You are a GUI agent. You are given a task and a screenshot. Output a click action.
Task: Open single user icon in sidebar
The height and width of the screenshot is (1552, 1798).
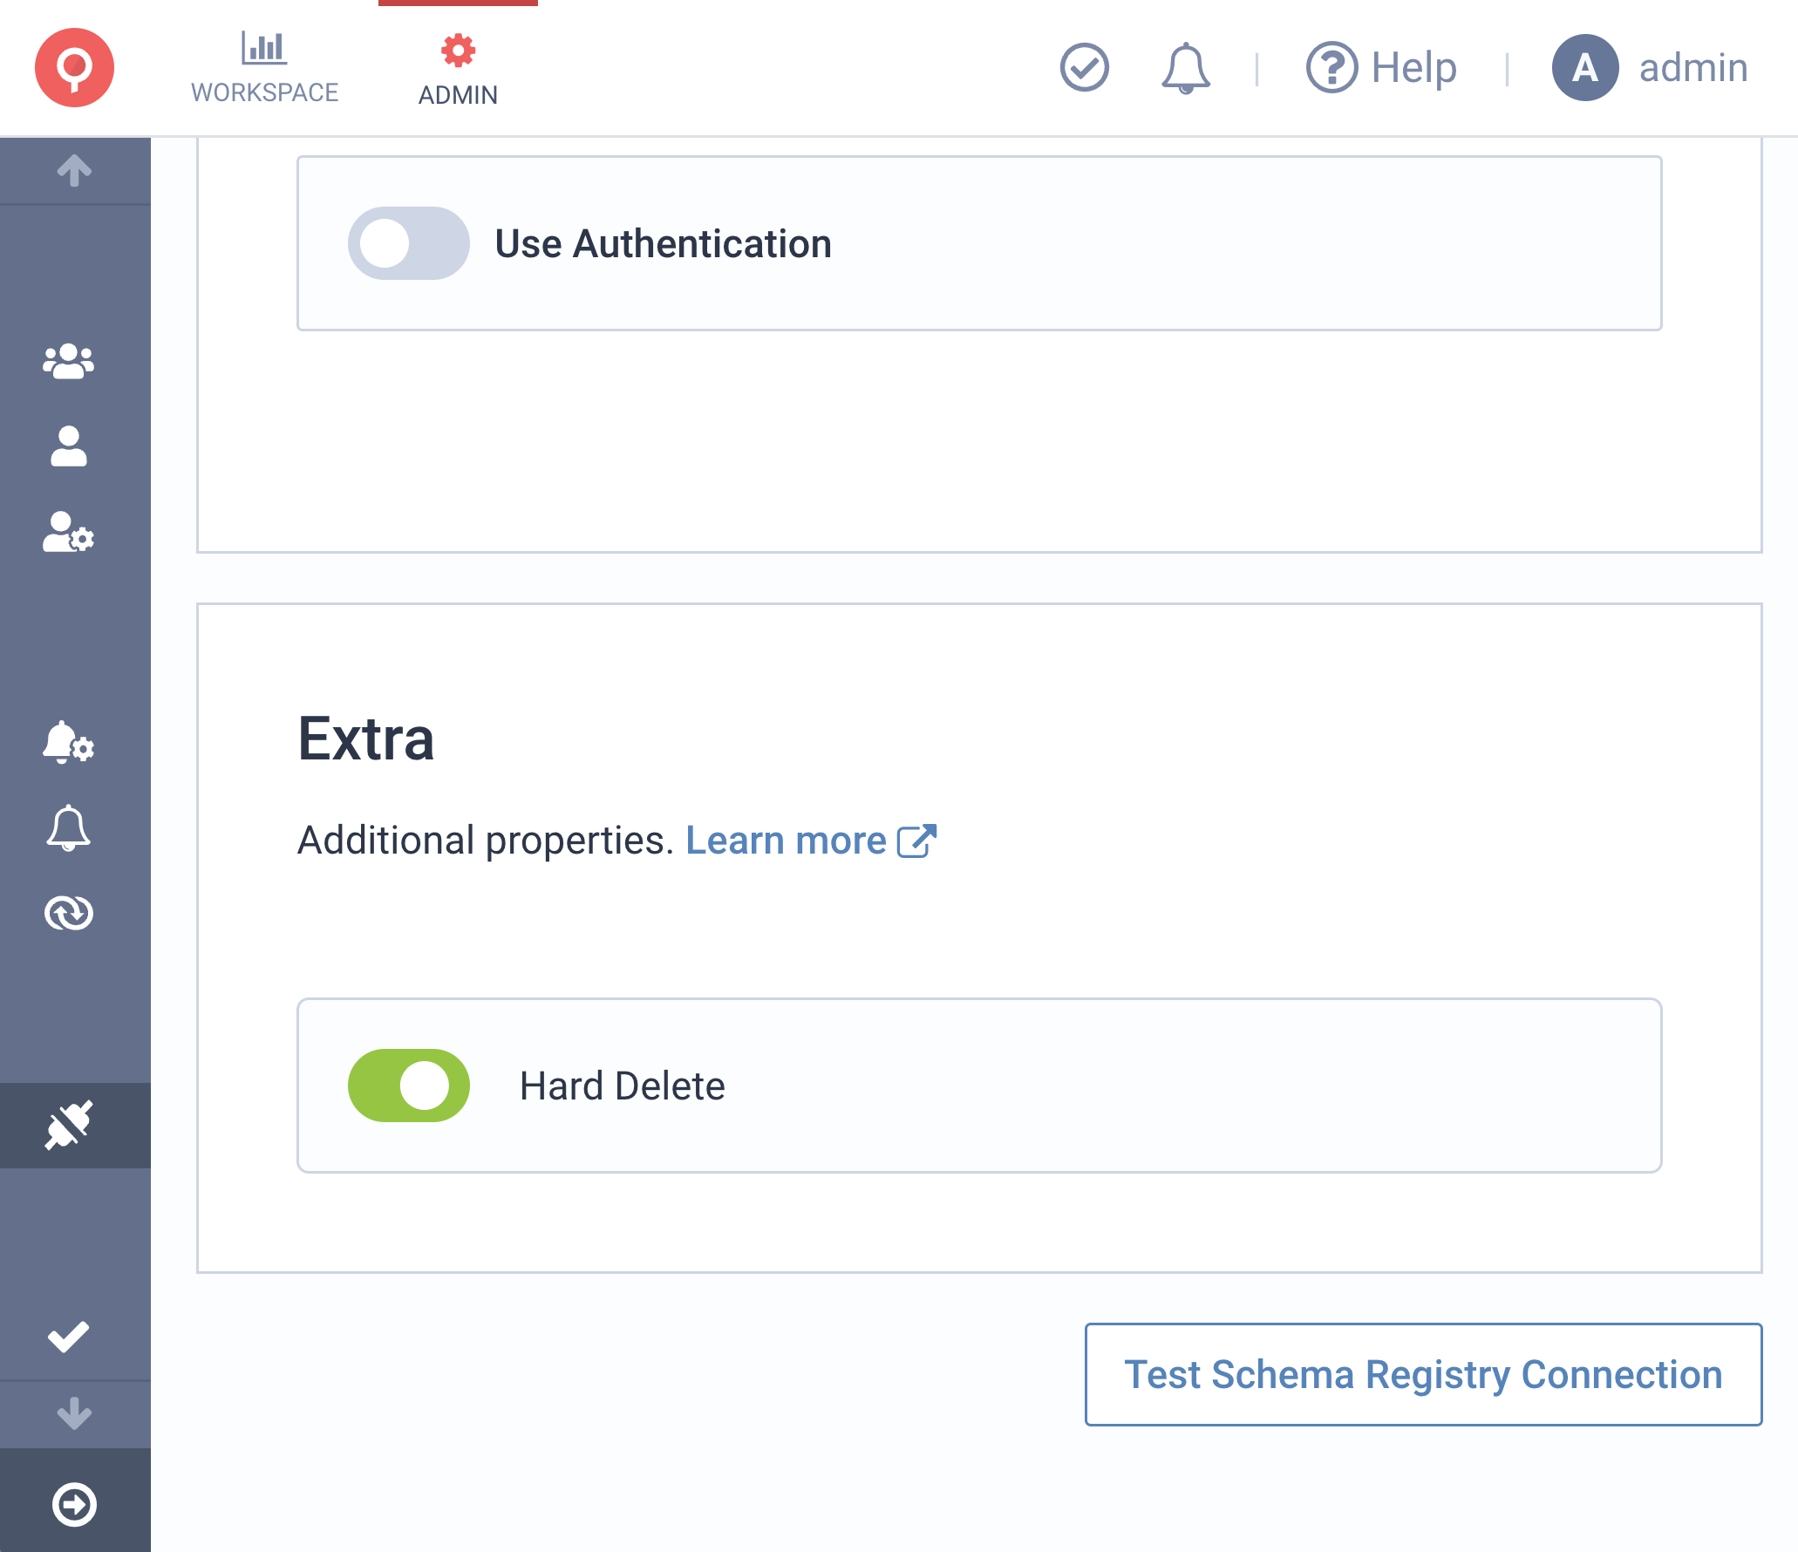[x=69, y=446]
